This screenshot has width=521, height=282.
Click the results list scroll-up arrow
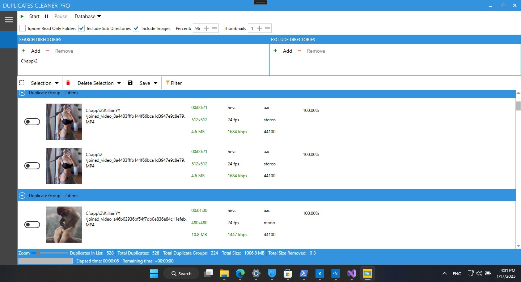518,93
